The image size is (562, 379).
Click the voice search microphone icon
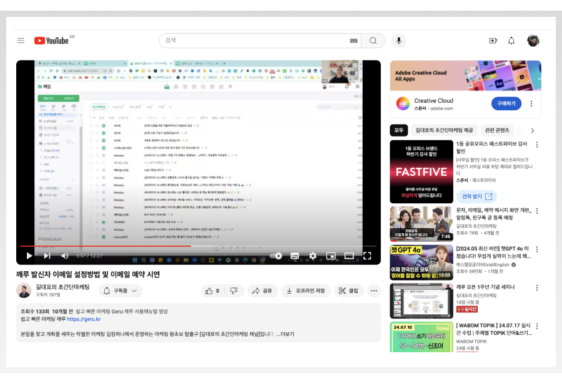point(398,41)
